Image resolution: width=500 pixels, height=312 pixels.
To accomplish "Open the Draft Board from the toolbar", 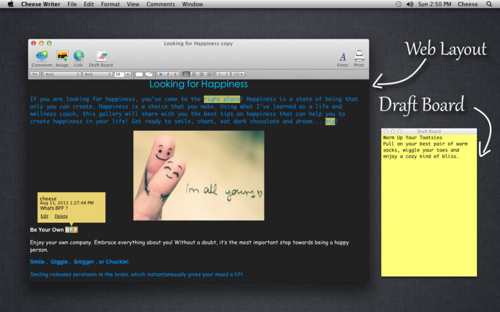I will 101,59.
